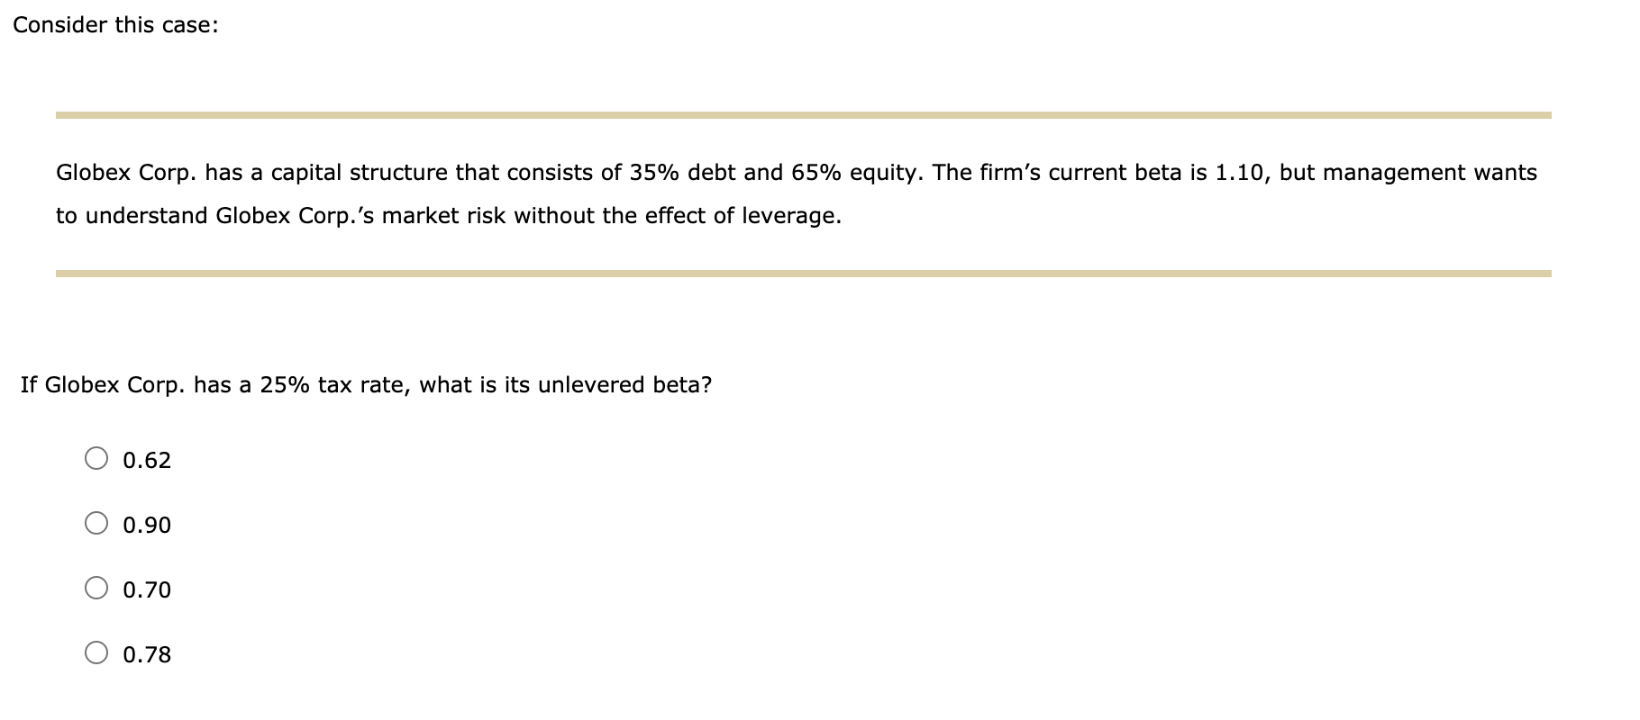This screenshot has width=1640, height=720.
Task: Click the radio circle beside 0.90
Action: point(97,524)
